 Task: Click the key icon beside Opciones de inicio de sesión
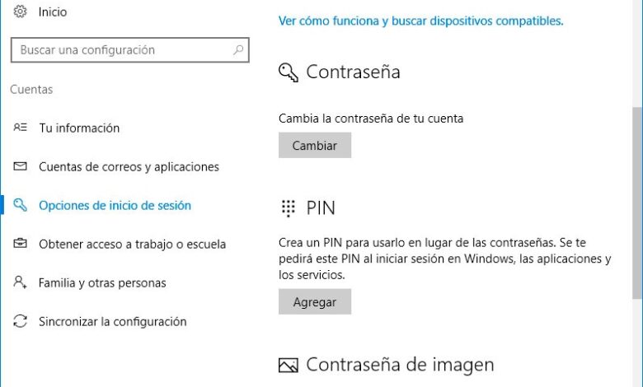(21, 205)
